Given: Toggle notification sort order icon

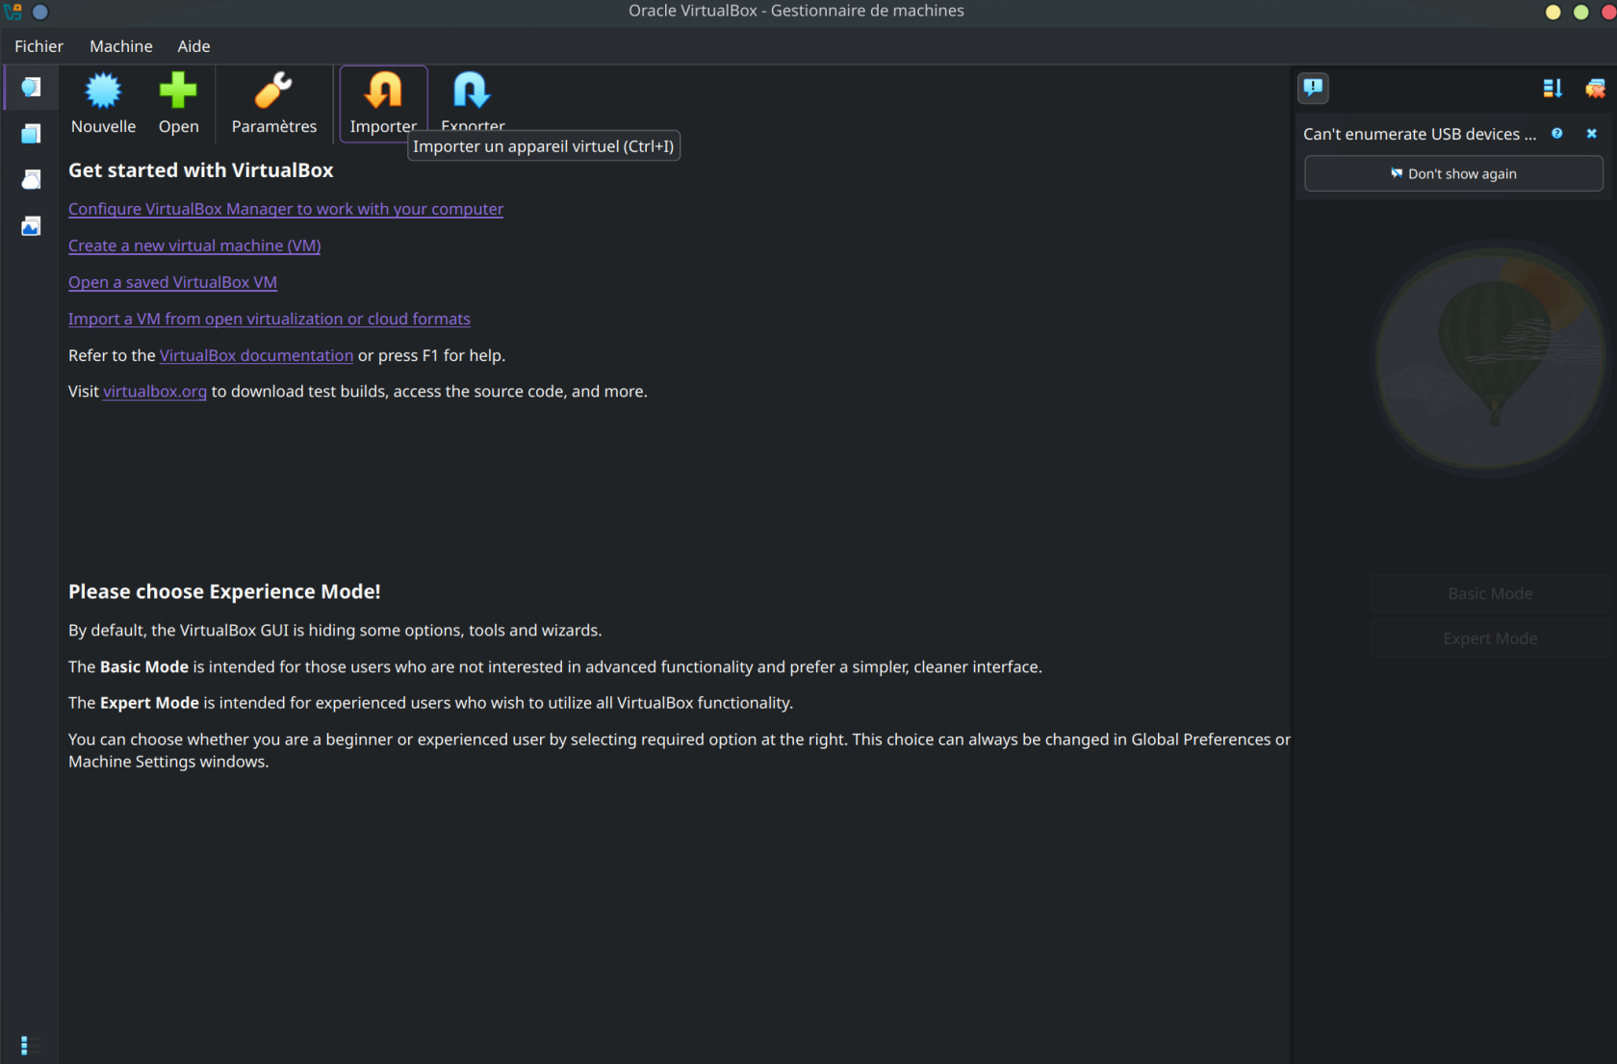Looking at the screenshot, I should pos(1552,89).
